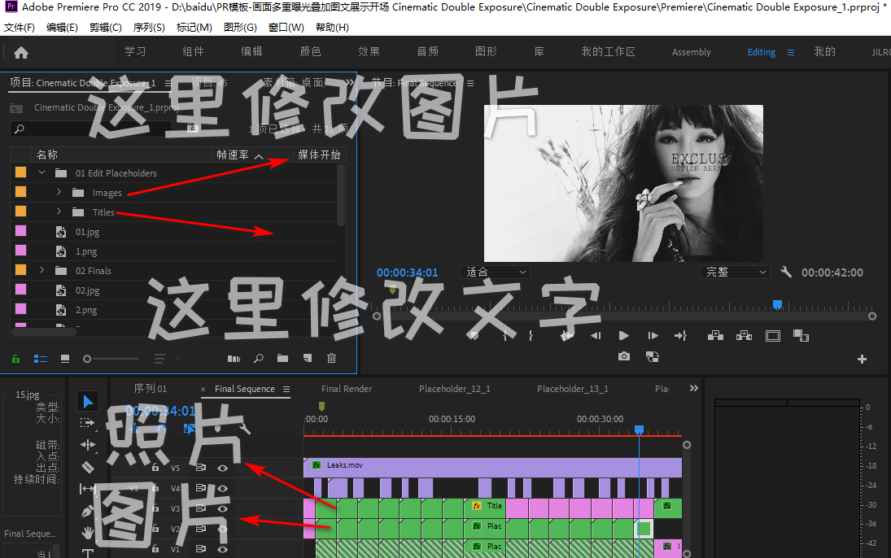Toggle the comparison view button

pos(801,336)
